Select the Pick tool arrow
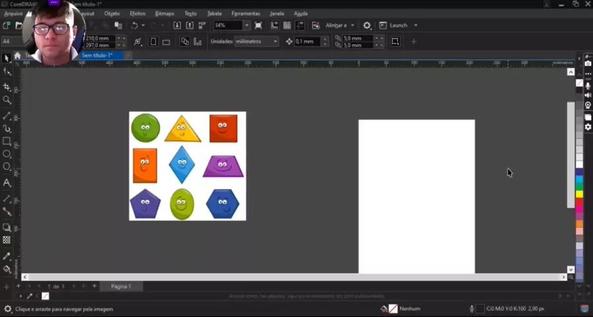 pyautogui.click(x=7, y=58)
